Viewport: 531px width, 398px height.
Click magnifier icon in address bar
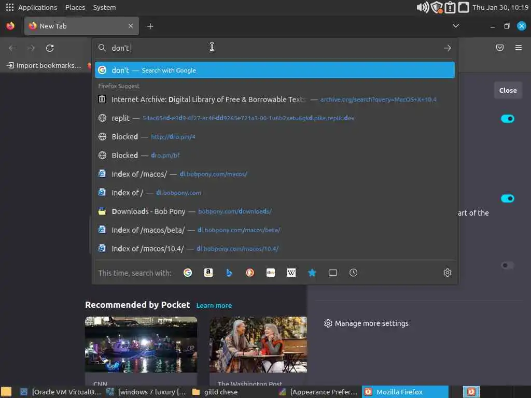point(102,48)
